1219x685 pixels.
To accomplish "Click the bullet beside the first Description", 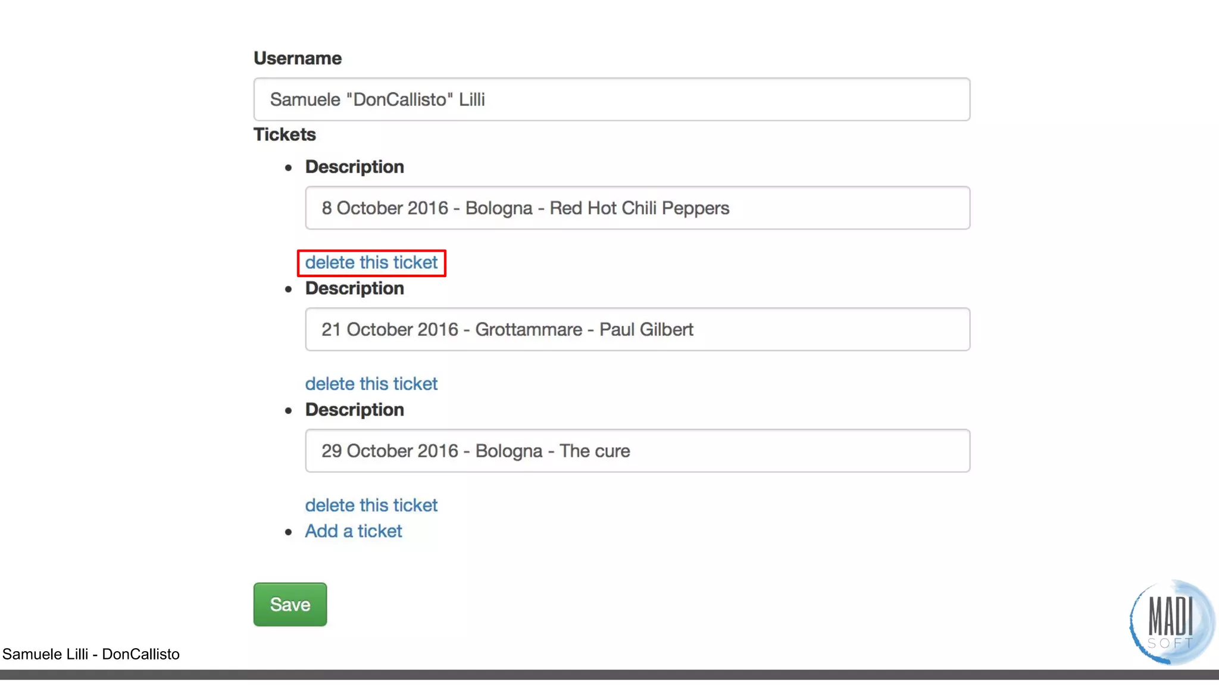I will (289, 168).
